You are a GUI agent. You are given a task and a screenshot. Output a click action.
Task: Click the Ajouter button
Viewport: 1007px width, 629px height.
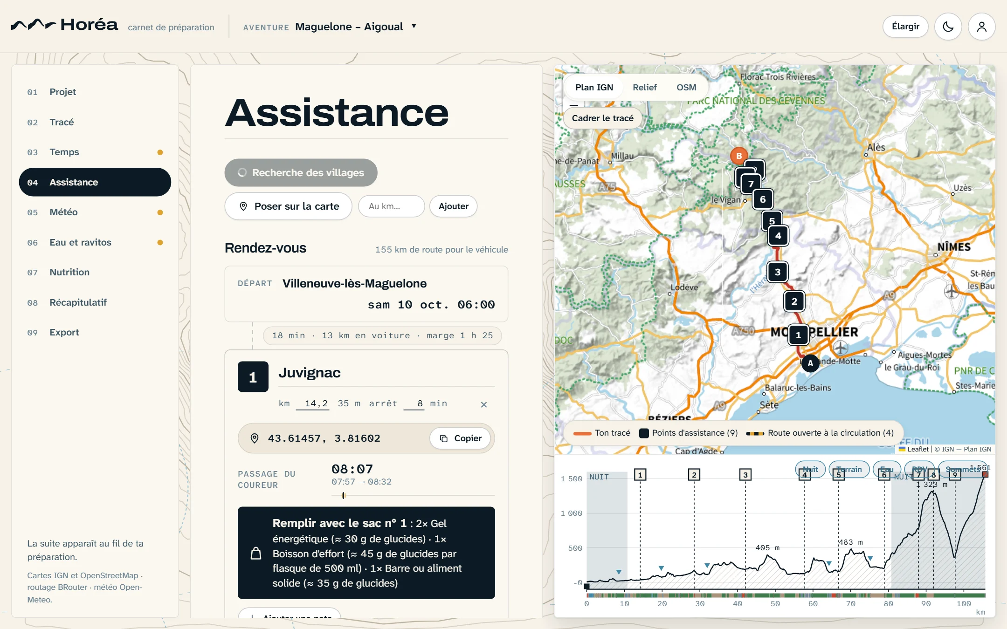453,206
